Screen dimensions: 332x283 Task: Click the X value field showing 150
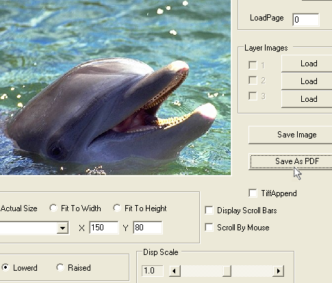point(104,228)
